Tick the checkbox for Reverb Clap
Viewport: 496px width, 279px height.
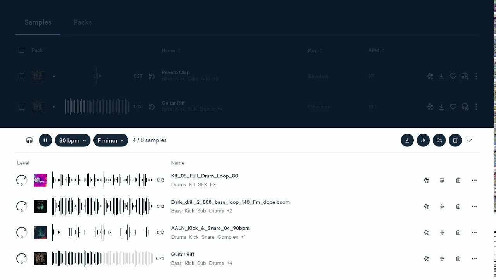tap(21, 76)
